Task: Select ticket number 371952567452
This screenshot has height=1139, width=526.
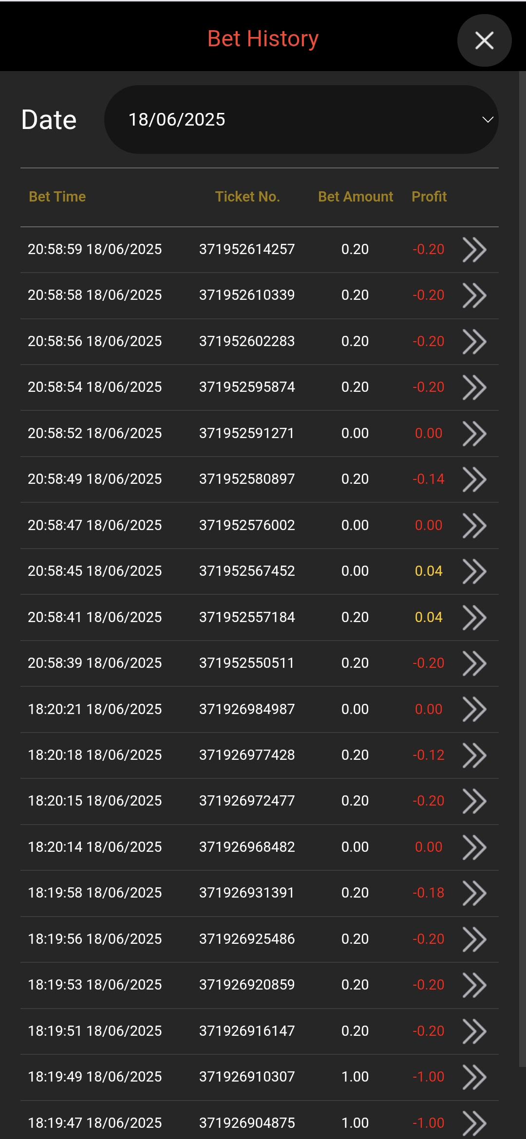Action: click(x=247, y=571)
